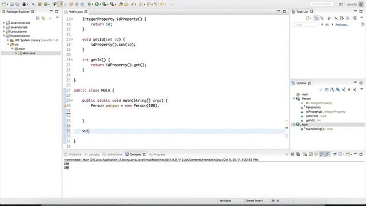The image size is (366, 206).
Task: Select Main.java in Package Explorer
Action: [29, 53]
